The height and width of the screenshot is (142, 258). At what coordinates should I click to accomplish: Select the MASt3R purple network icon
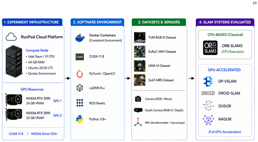point(208,120)
